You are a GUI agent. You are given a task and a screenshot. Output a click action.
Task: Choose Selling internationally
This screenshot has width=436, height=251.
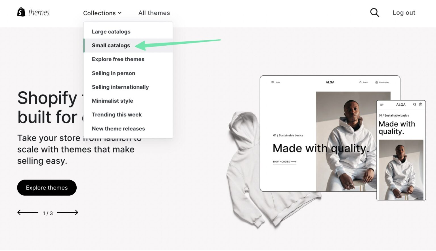pyautogui.click(x=120, y=87)
